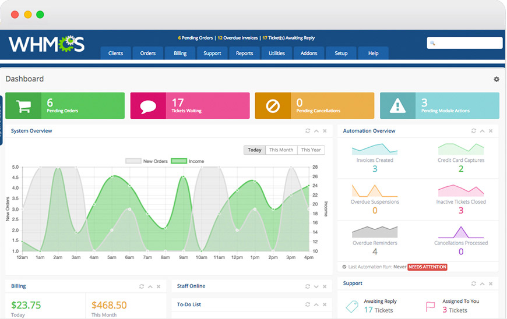
Task: Refresh the System Overview panel
Action: [x=308, y=131]
